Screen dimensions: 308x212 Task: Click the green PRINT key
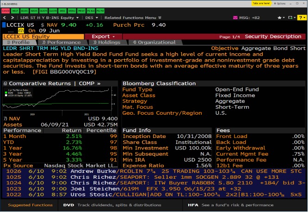(81, 11)
